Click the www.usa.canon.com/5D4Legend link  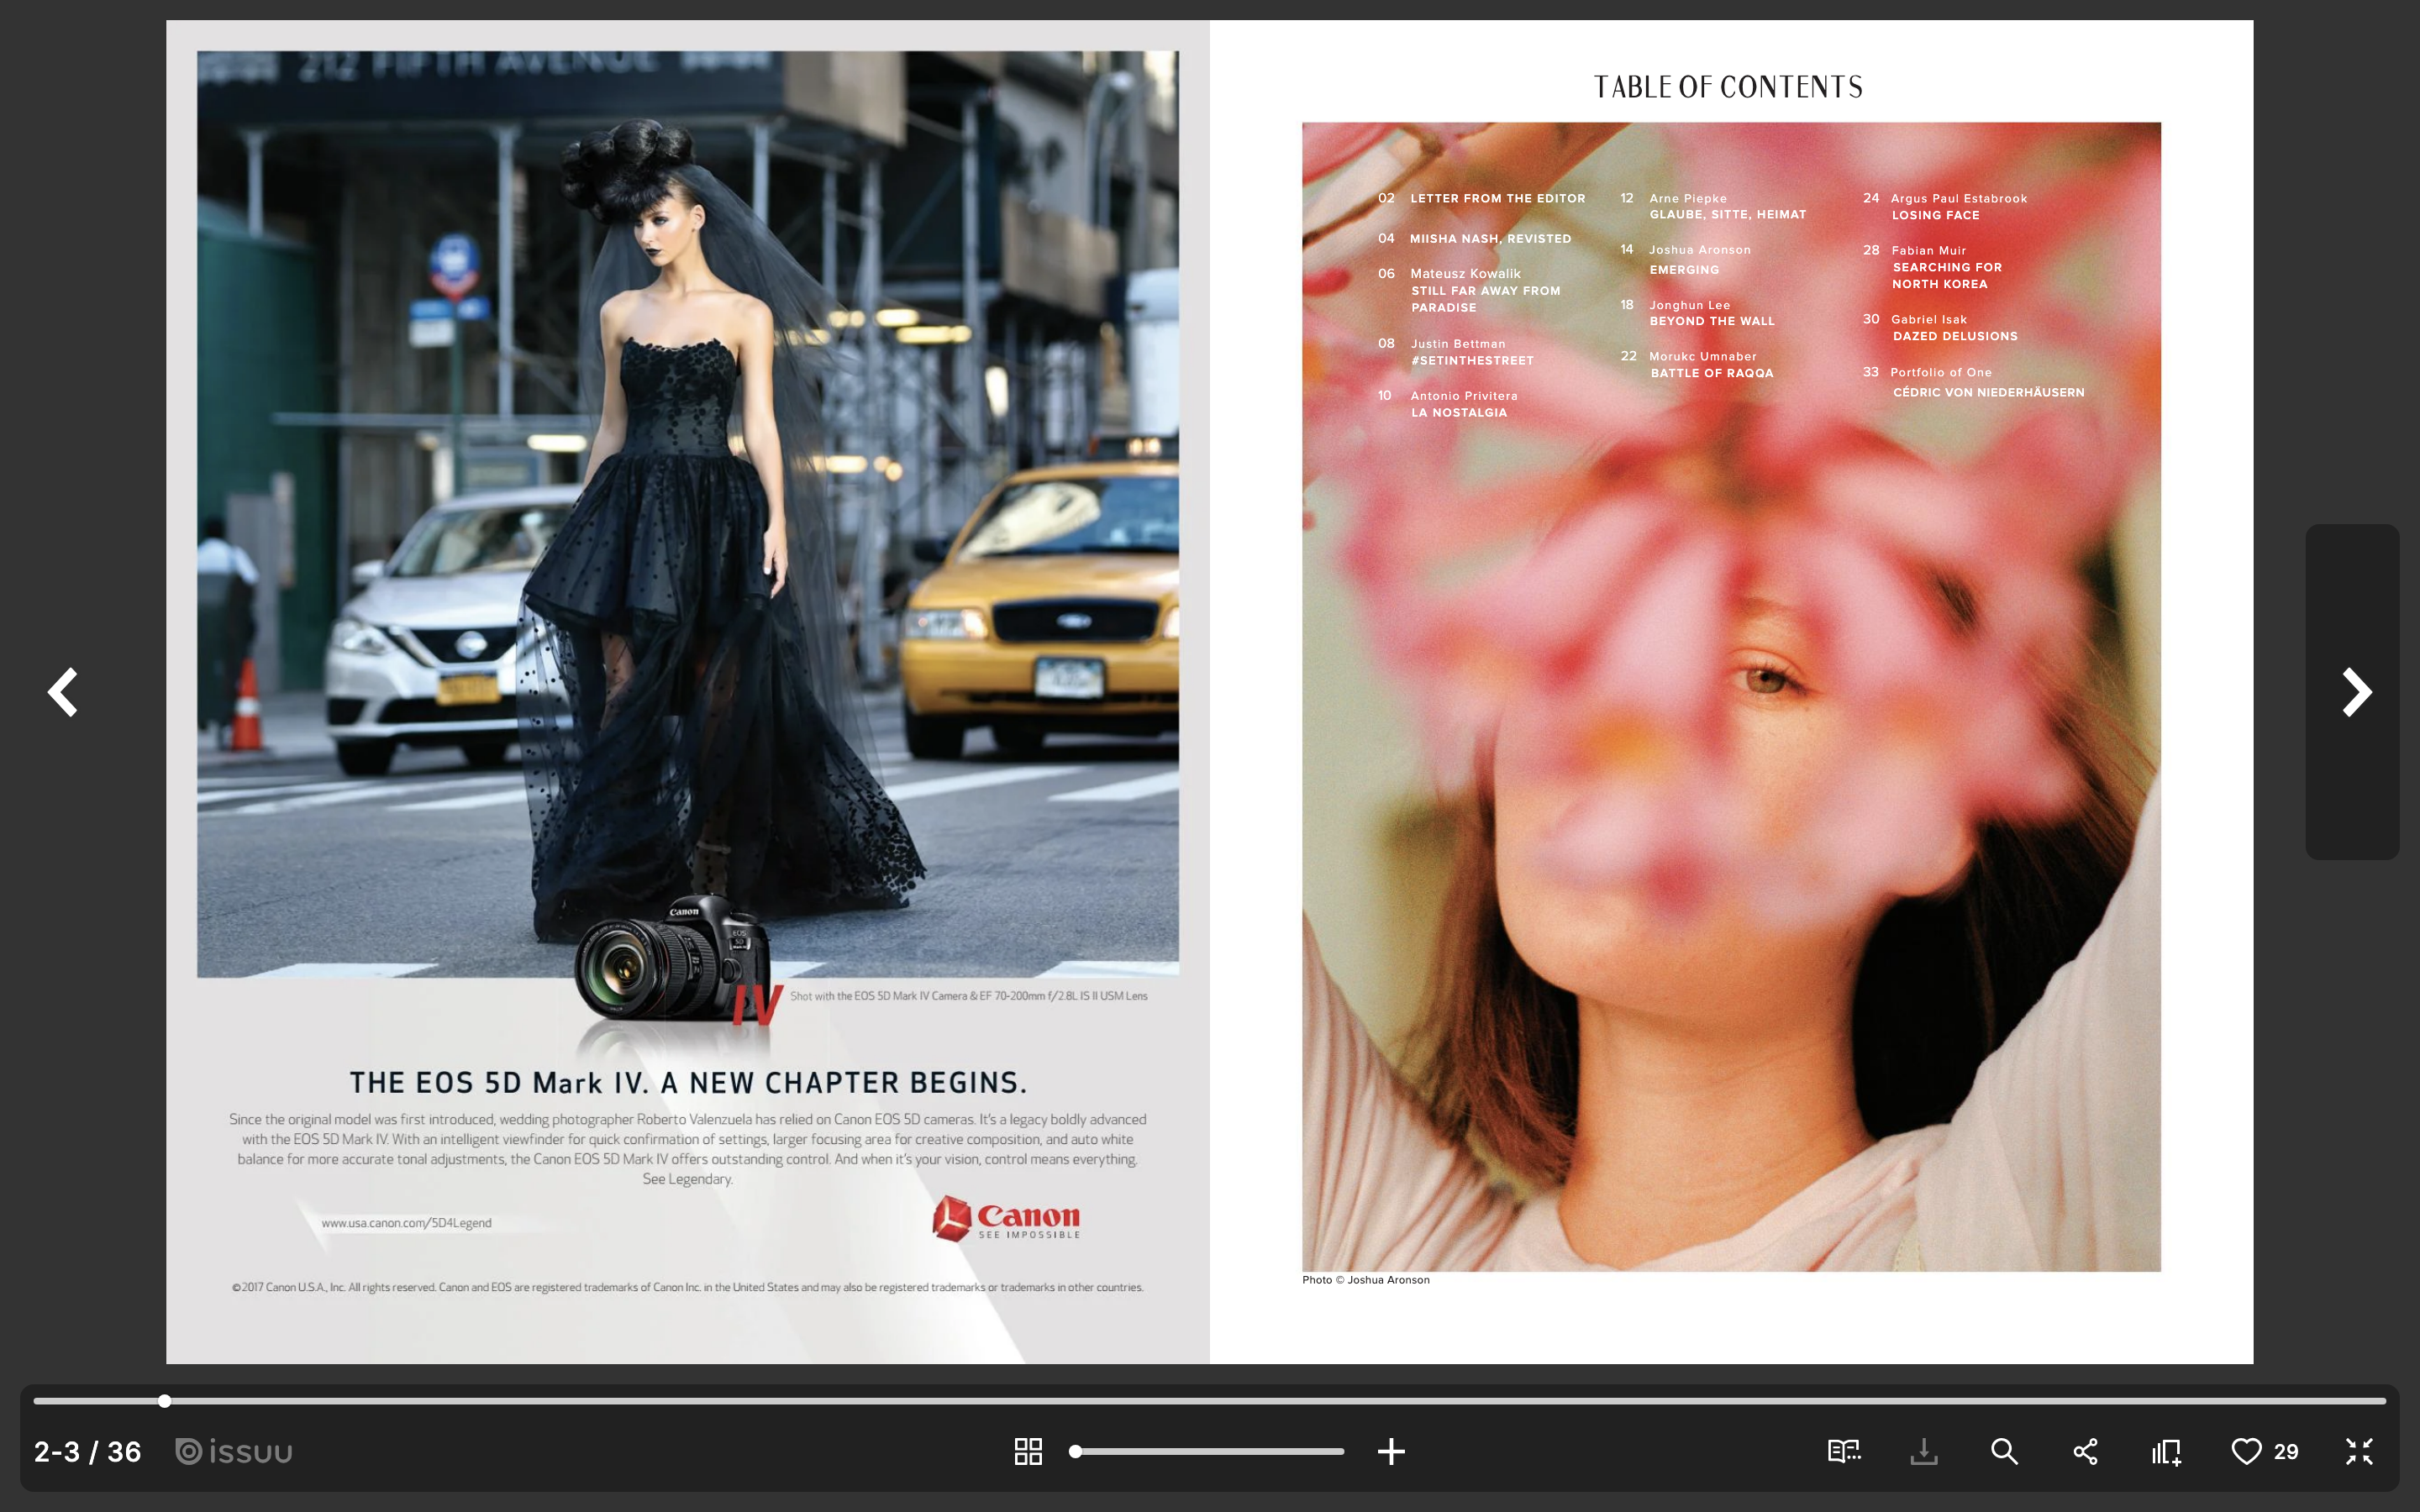406,1223
